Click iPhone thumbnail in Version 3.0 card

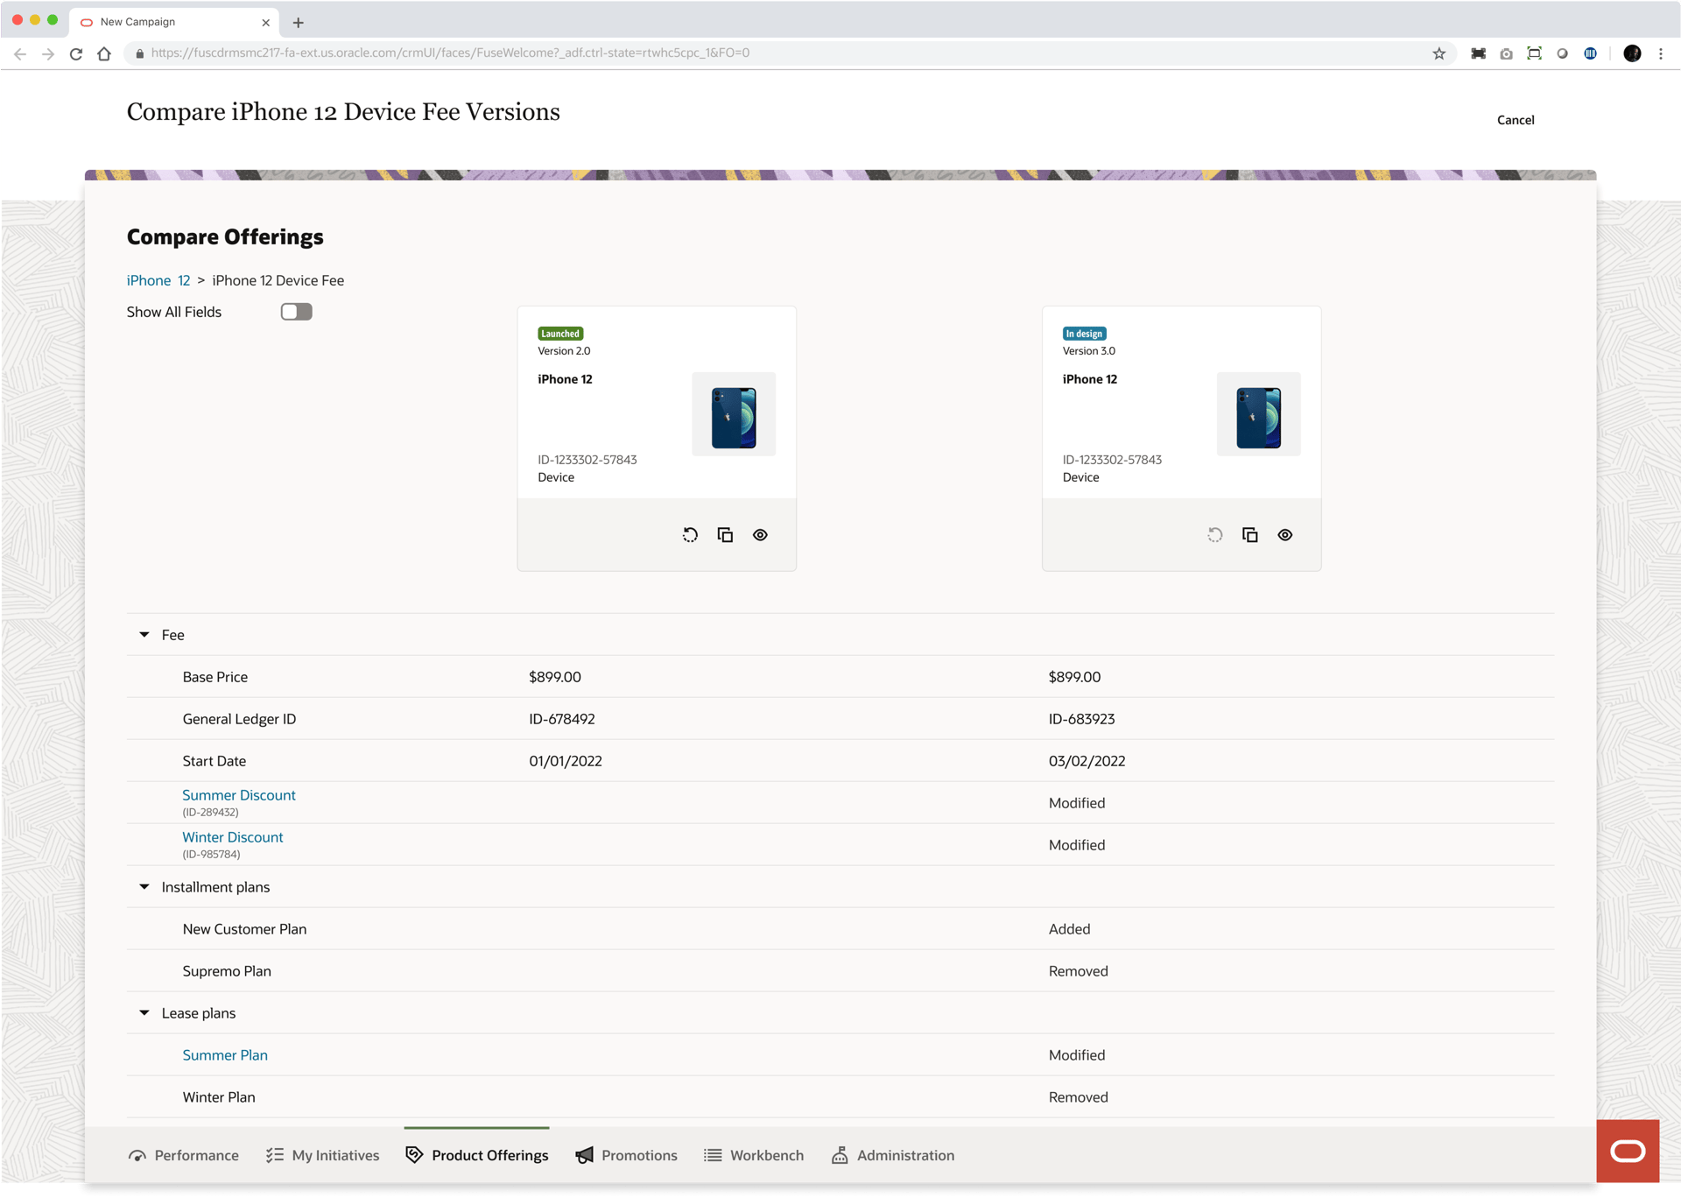tap(1258, 414)
